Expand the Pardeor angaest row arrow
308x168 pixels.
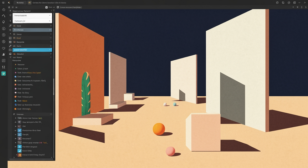tap(15, 147)
